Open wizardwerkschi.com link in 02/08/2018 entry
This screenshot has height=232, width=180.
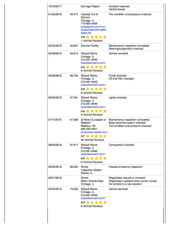(93, 63)
